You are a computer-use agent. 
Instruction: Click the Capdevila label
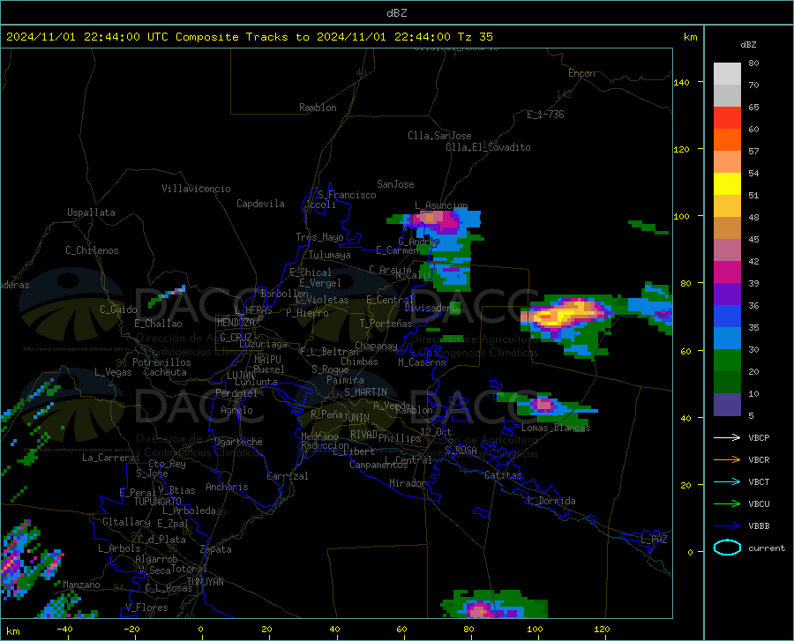pyautogui.click(x=260, y=204)
